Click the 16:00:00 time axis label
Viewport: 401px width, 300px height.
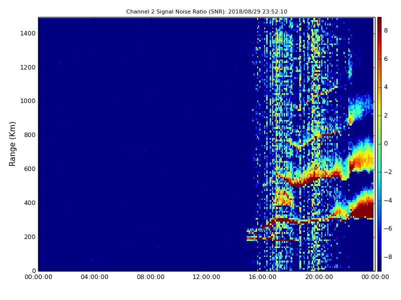[263, 277]
